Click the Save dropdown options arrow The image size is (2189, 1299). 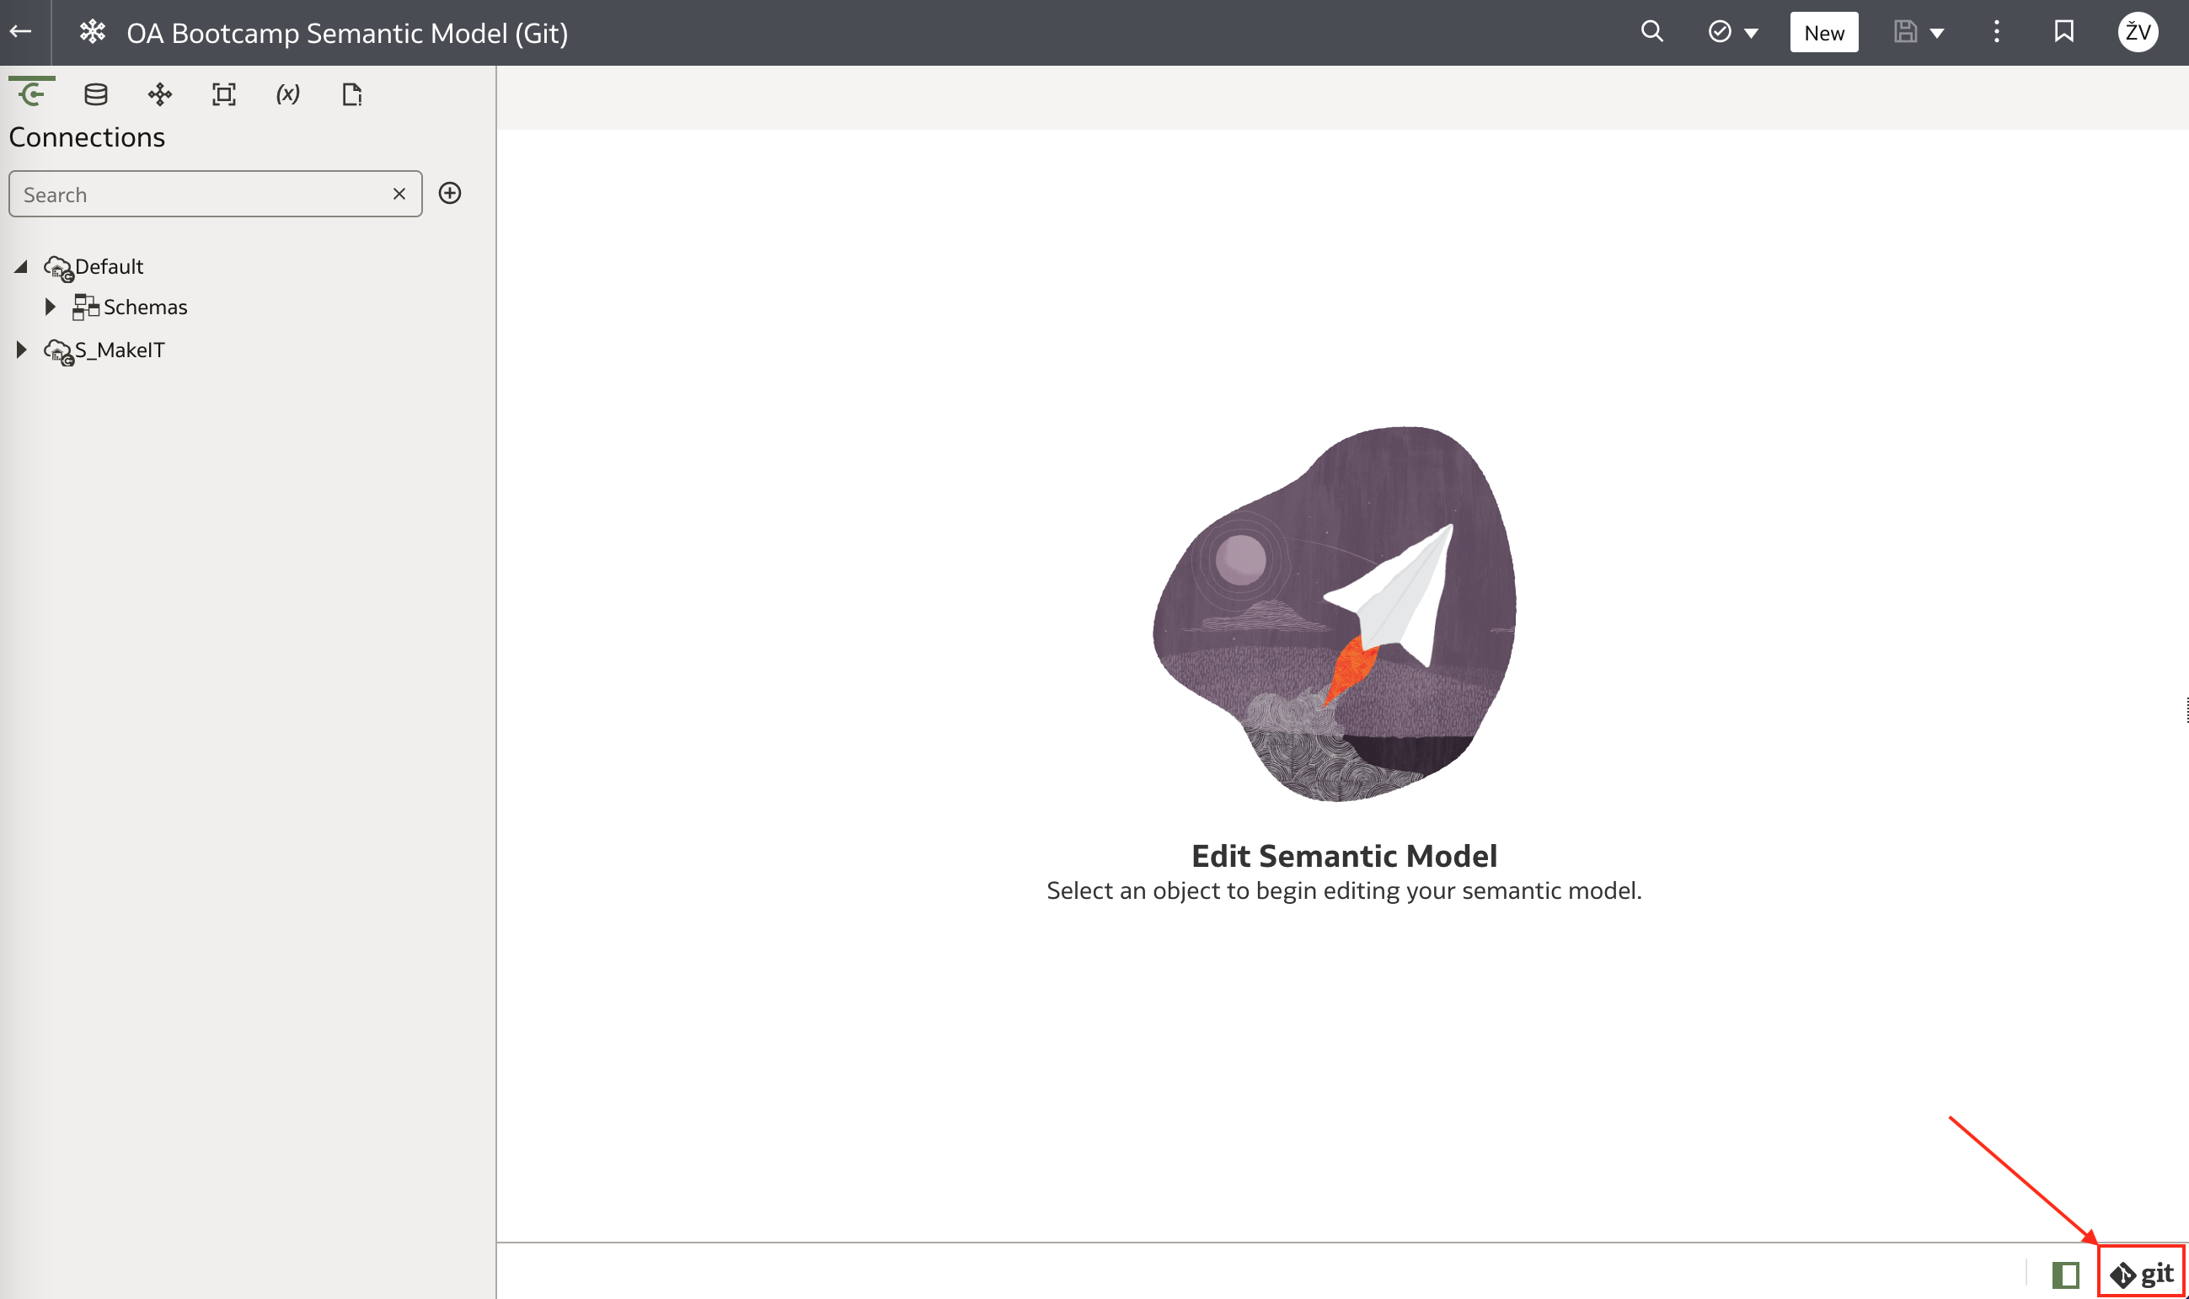pyautogui.click(x=1939, y=31)
